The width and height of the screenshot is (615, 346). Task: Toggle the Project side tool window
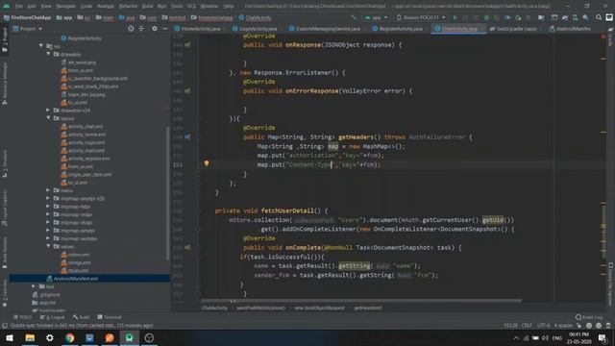click(x=4, y=39)
